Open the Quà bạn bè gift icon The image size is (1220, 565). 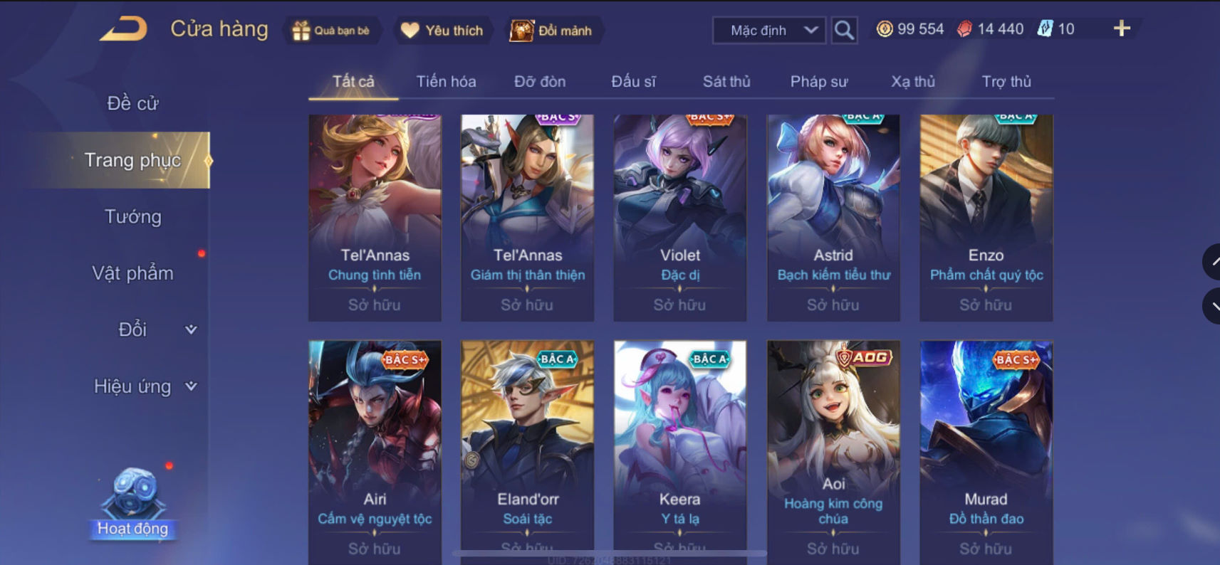pyautogui.click(x=301, y=31)
